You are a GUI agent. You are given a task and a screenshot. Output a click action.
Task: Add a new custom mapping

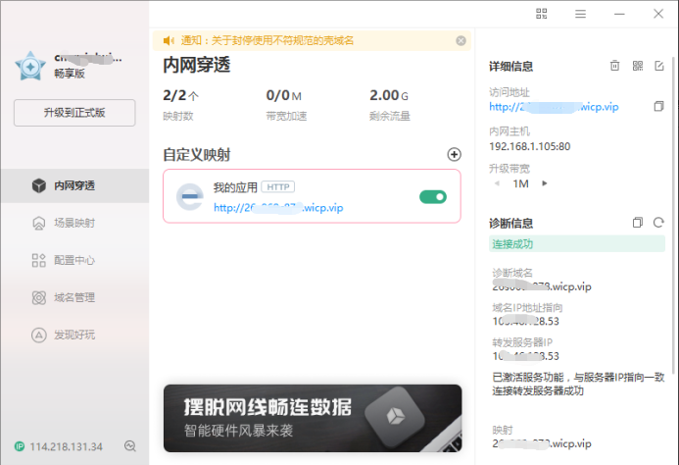pyautogui.click(x=454, y=154)
